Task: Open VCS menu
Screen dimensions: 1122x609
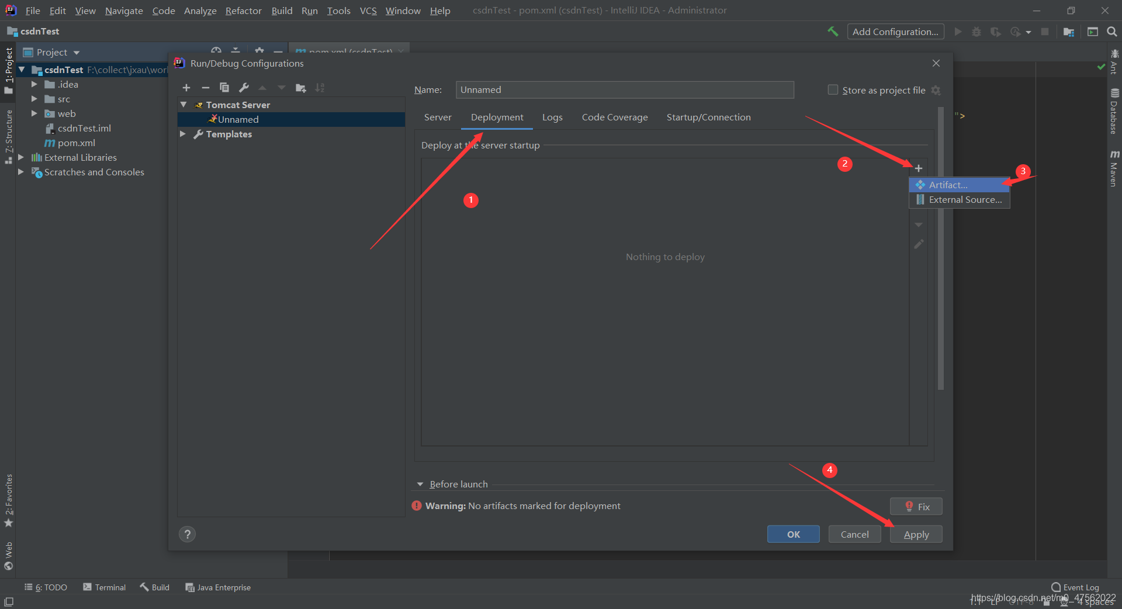Action: click(368, 11)
